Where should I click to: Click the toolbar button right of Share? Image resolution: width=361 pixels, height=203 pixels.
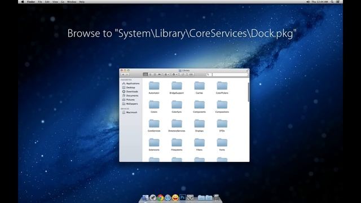(191, 74)
